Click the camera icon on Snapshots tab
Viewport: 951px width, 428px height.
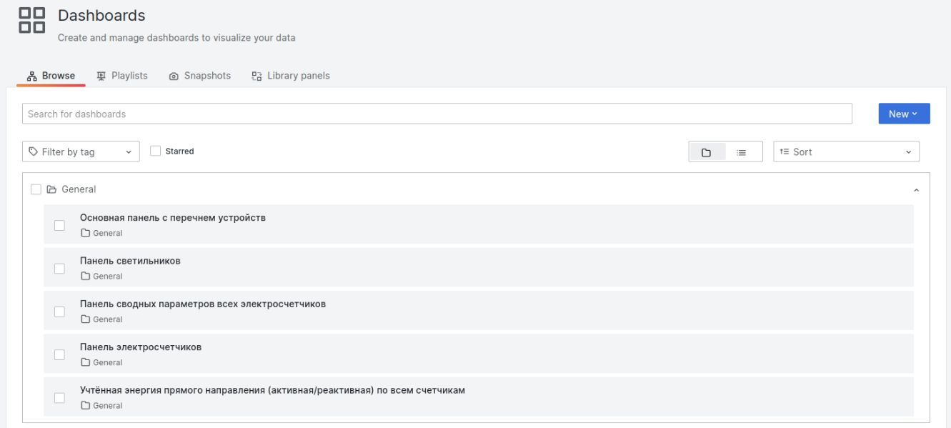pos(174,76)
